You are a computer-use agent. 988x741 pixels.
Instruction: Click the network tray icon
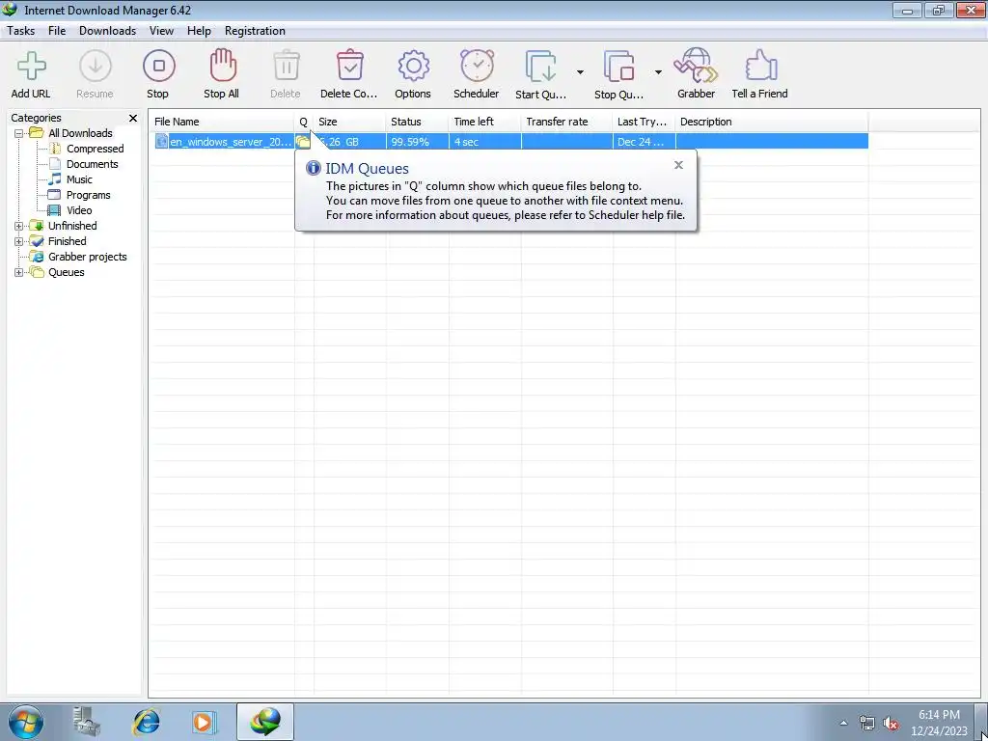(867, 724)
